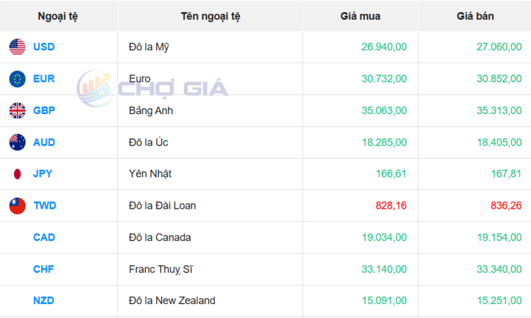
Task: Select the TWD buy price 828,16
Action: coord(392,206)
